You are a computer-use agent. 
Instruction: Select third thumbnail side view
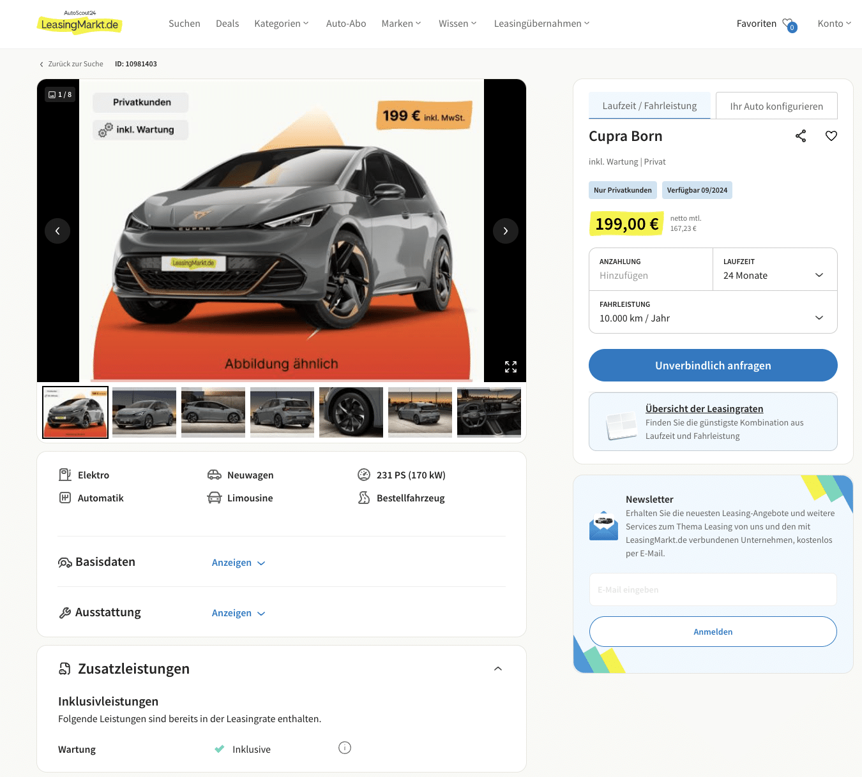pyautogui.click(x=213, y=412)
